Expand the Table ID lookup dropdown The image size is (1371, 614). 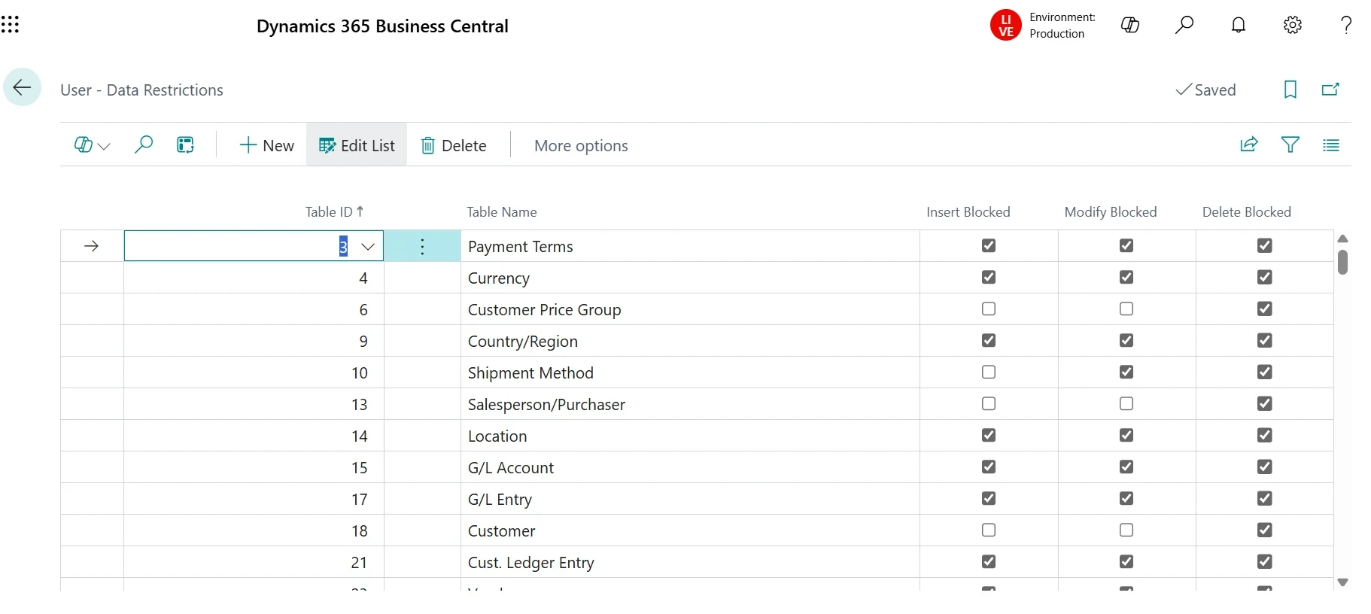point(368,246)
